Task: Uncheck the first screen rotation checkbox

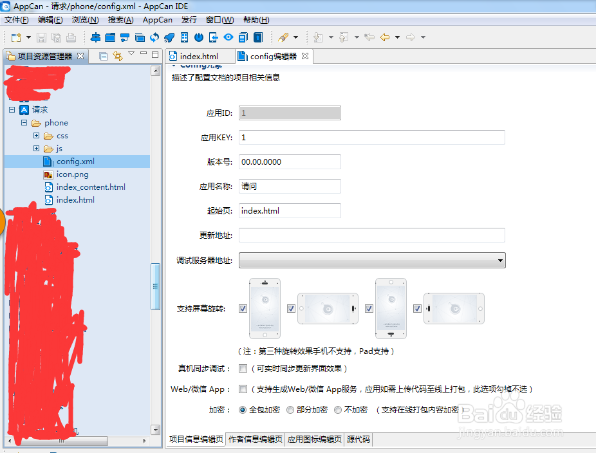Action: pos(243,308)
